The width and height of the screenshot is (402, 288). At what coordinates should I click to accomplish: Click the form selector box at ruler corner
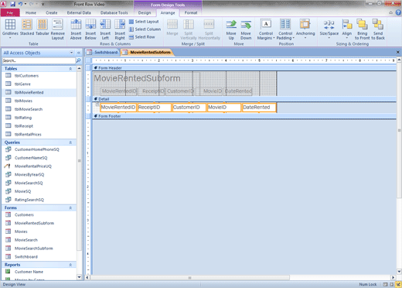(88, 60)
